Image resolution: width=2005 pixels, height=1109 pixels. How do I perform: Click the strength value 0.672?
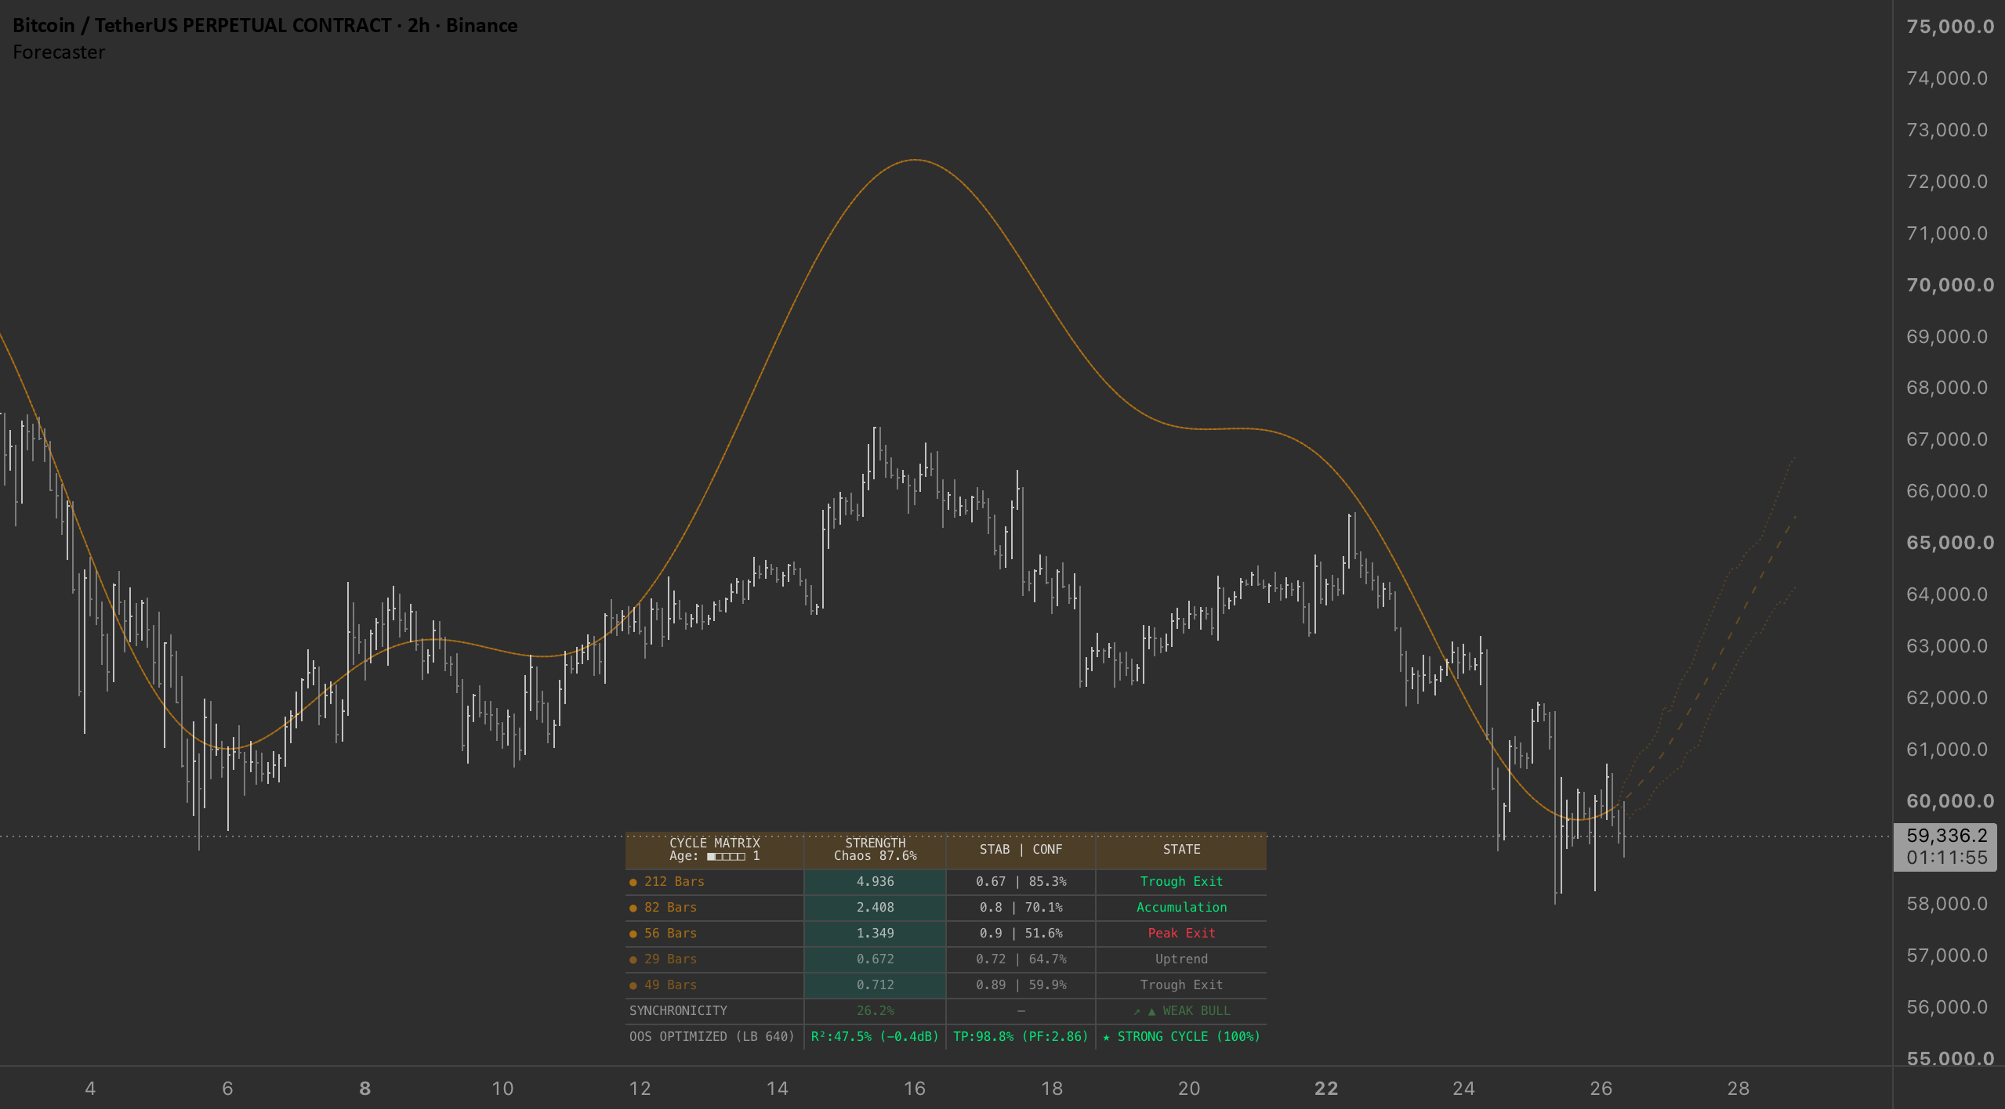tap(875, 959)
